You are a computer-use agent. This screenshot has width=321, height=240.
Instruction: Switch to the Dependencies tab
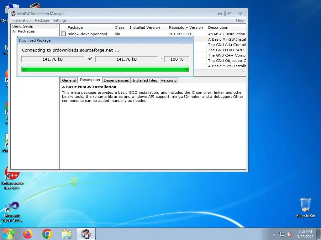point(116,80)
